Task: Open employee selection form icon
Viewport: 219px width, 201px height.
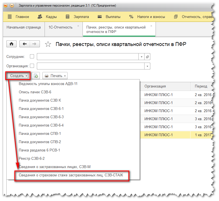Action: [147, 57]
